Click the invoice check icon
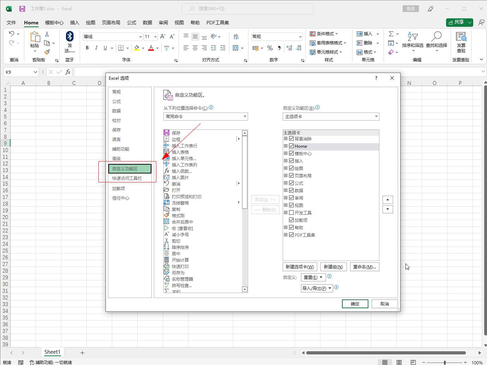The image size is (487, 365). coord(461,36)
